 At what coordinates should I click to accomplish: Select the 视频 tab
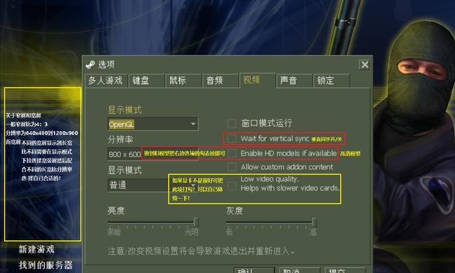pos(258,80)
